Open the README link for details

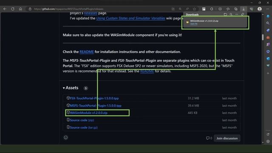(x=147, y=71)
